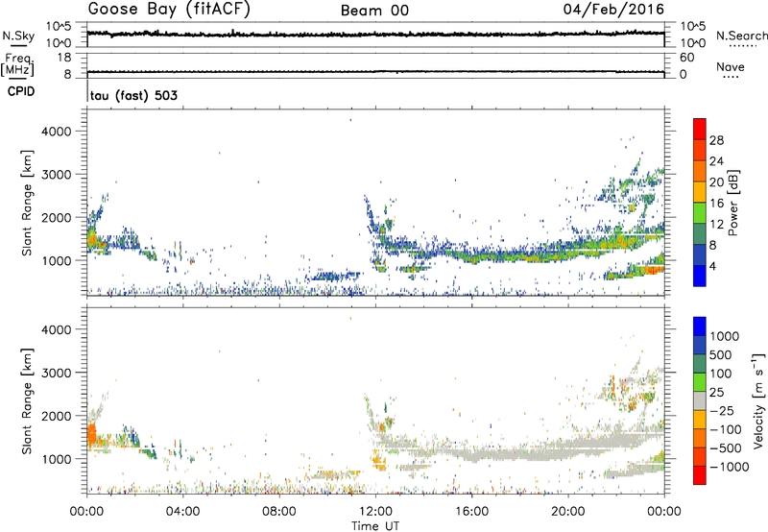The height and width of the screenshot is (532, 768).
Task: Select the 'Beam 00' label
Action: point(374,11)
